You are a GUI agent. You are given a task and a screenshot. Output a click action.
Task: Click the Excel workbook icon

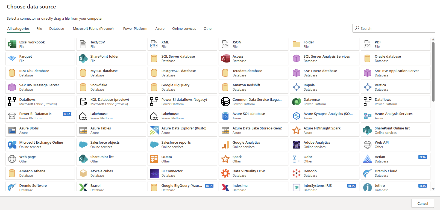tap(12, 44)
